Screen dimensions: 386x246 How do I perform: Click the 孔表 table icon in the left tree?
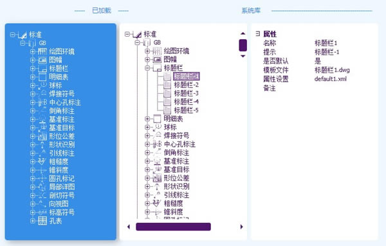(x=42, y=221)
